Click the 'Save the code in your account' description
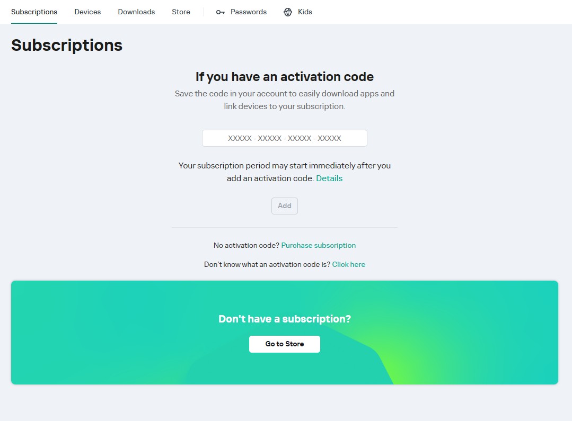Image resolution: width=572 pixels, height=421 pixels. click(x=285, y=100)
